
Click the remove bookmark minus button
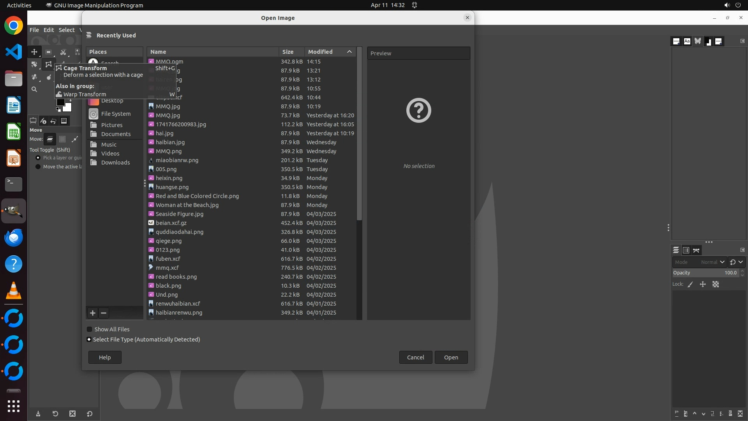tap(104, 313)
